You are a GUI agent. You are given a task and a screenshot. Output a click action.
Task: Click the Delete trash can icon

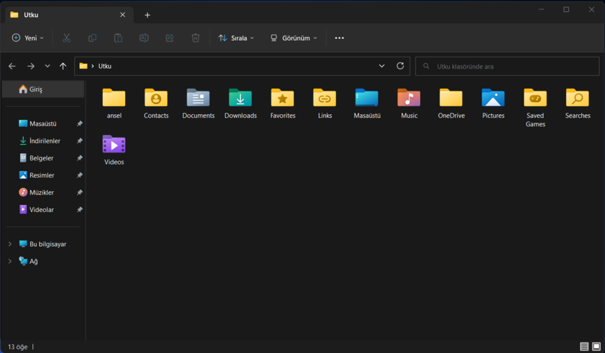click(x=196, y=38)
